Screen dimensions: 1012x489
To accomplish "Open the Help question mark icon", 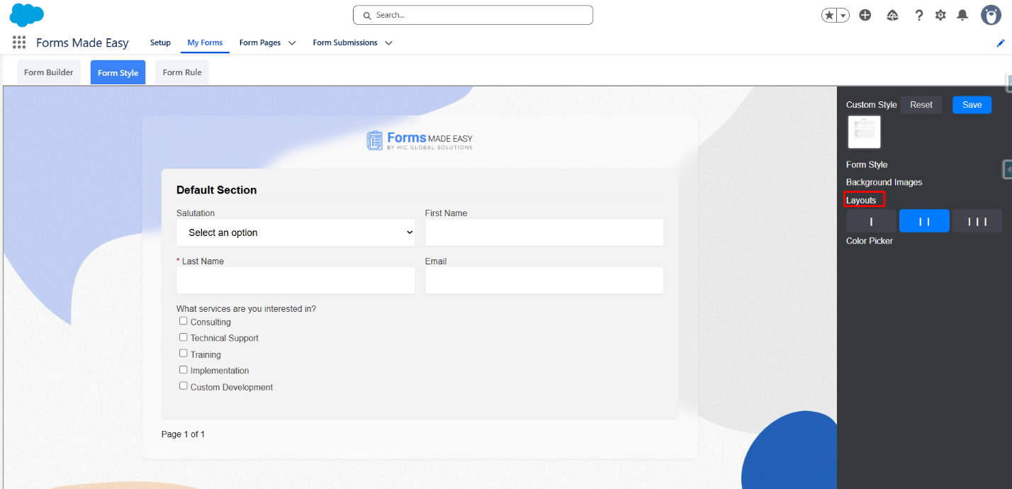I will [x=919, y=15].
